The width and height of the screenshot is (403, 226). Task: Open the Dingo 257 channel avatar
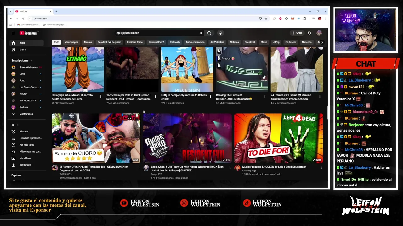coord(146,168)
